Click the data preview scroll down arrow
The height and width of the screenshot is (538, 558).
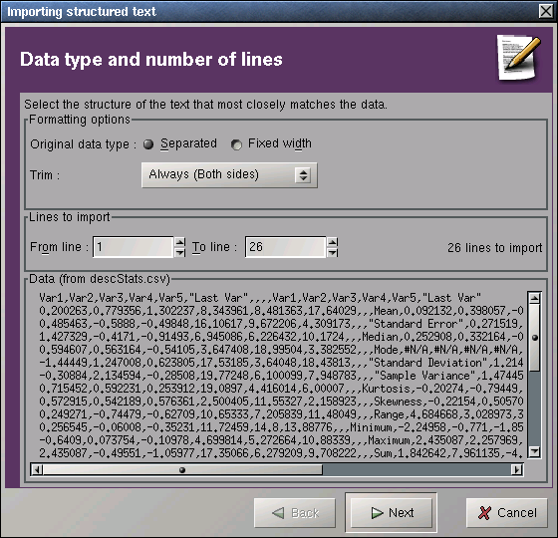(x=534, y=452)
